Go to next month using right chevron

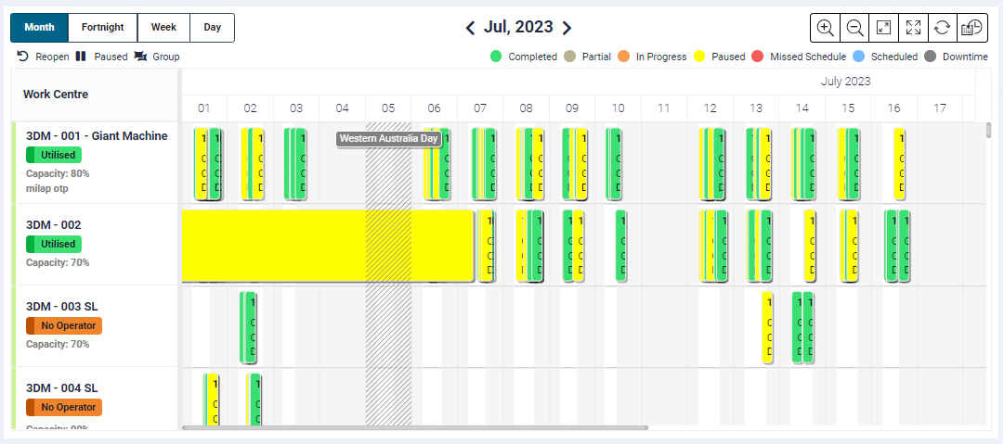point(567,28)
